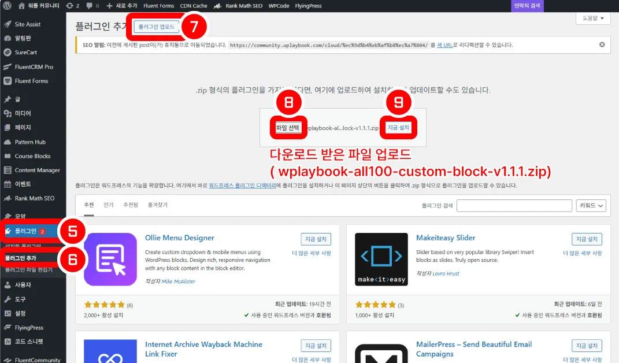The image size is (619, 363).
Task: Open the 미디어 media icon
Action: point(8,113)
